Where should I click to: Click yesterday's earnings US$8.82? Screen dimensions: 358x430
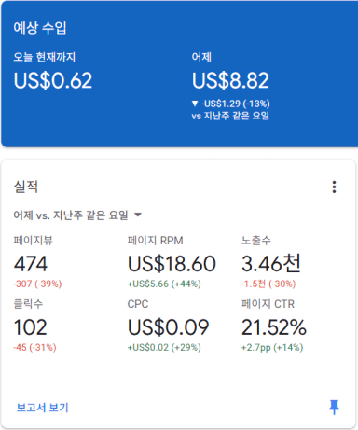pos(230,80)
